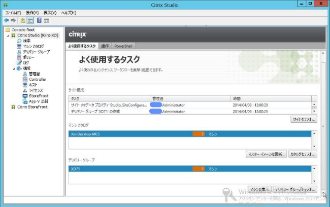Switch to the 操作 tab
The image size is (330, 207).
(105, 46)
